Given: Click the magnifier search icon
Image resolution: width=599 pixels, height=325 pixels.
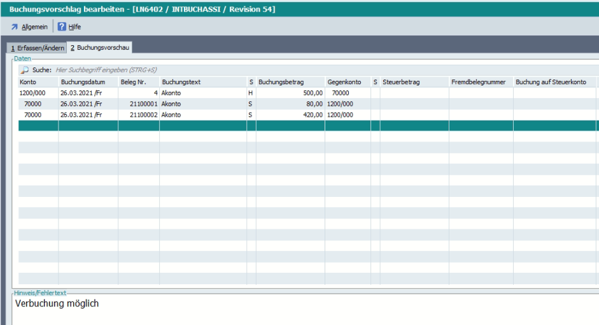Looking at the screenshot, I should point(25,69).
